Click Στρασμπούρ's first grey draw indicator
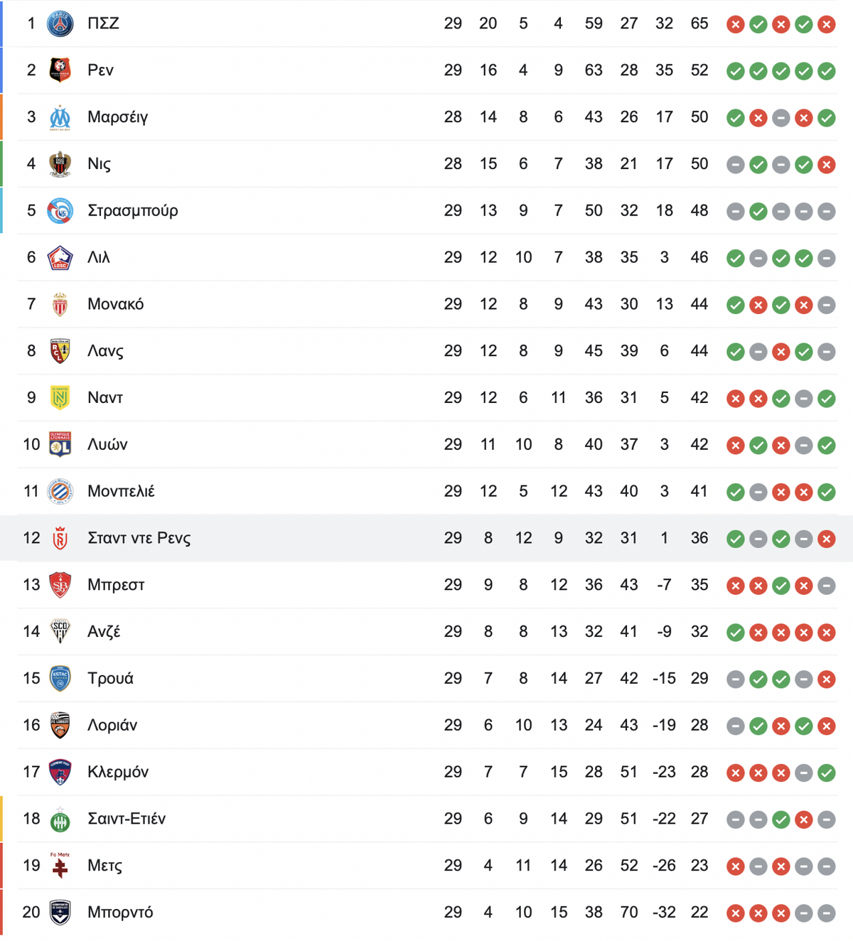853x941 pixels. click(x=736, y=212)
